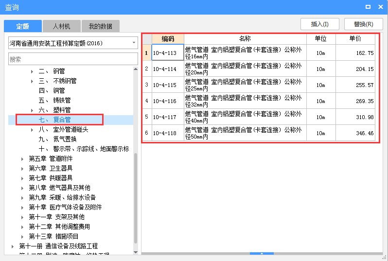The width and height of the screenshot is (388, 261).
Task: Select 九、氮气置换 in the tree
Action: pos(57,139)
